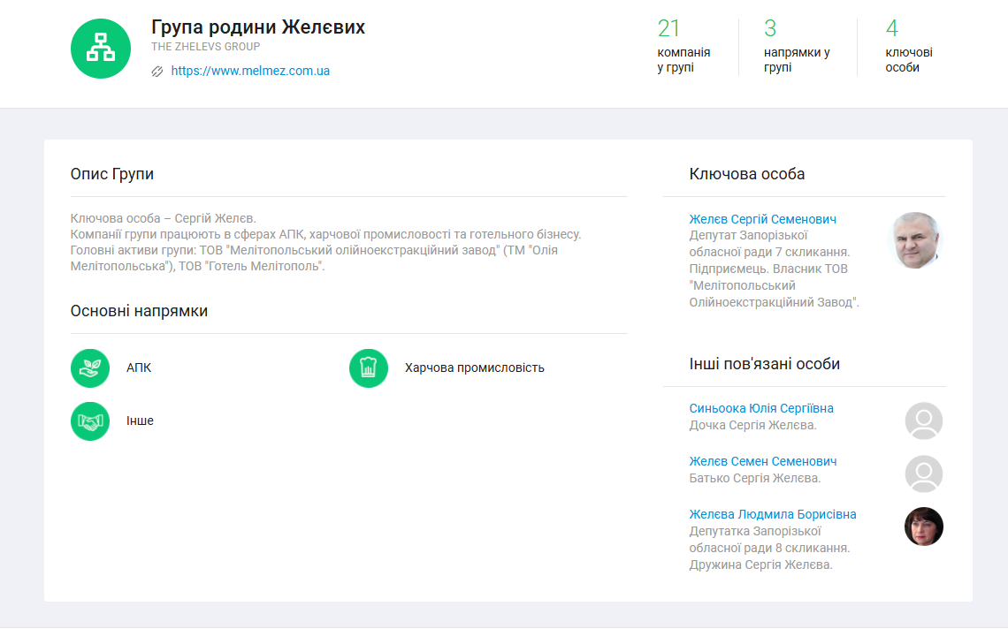Viewport: 1008px width, 629px height.
Task: Open Желєв Сергій Семенович profile link
Action: pyautogui.click(x=762, y=219)
